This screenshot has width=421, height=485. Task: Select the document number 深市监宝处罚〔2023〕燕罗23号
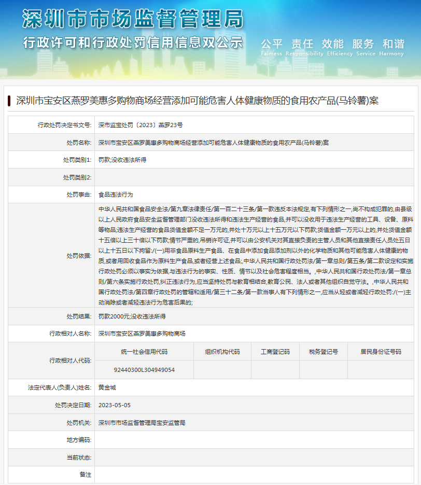141,125
